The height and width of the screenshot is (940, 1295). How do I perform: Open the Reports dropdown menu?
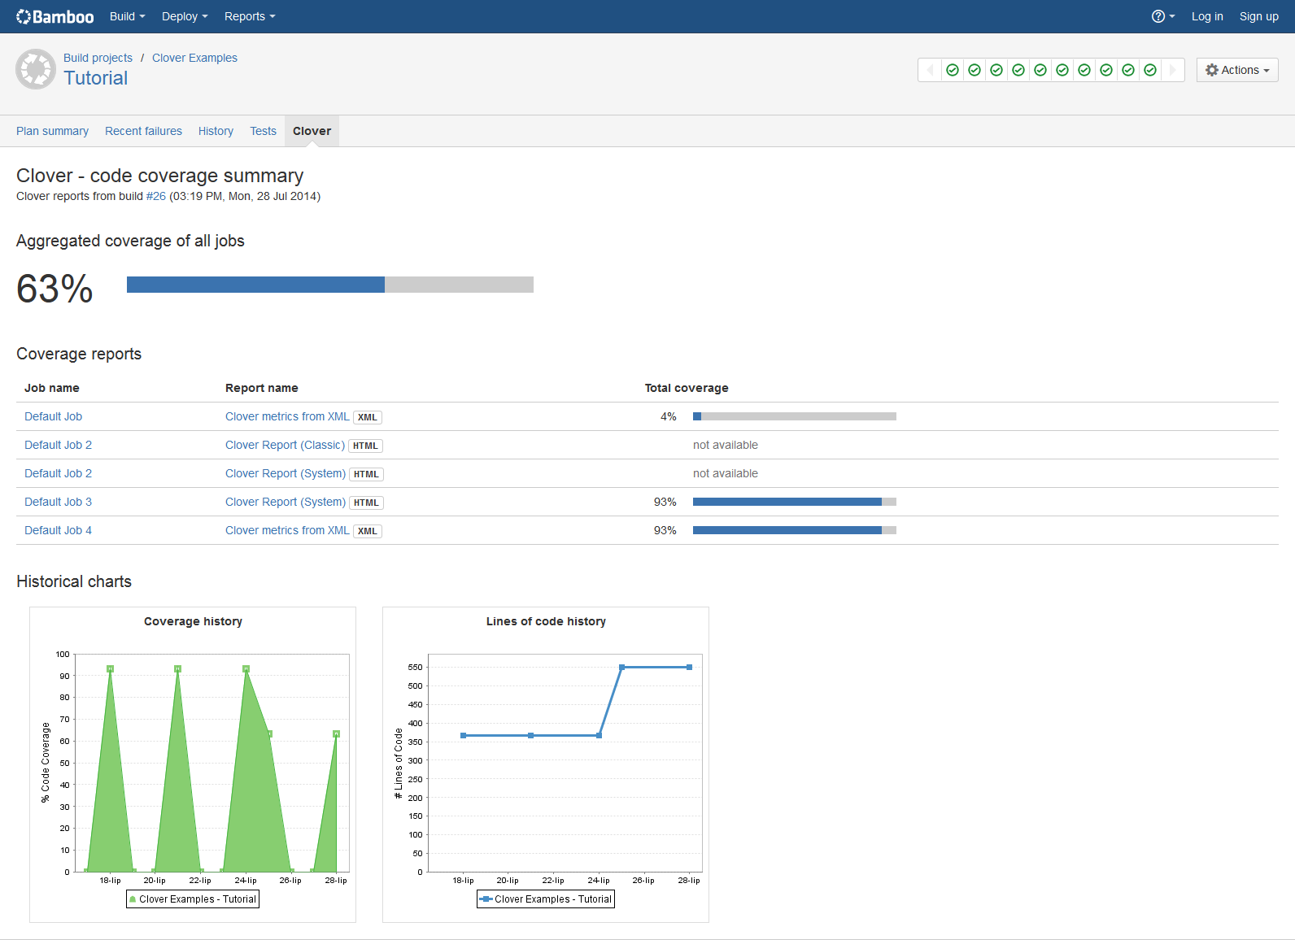(250, 16)
